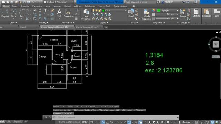The image size is (221, 124).
Task: Create a new drawing tab with plus
Action: (106, 27)
